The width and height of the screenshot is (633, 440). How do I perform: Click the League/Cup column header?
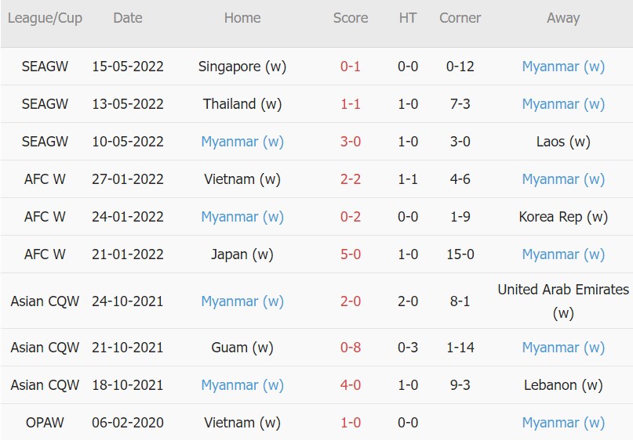[x=45, y=18]
